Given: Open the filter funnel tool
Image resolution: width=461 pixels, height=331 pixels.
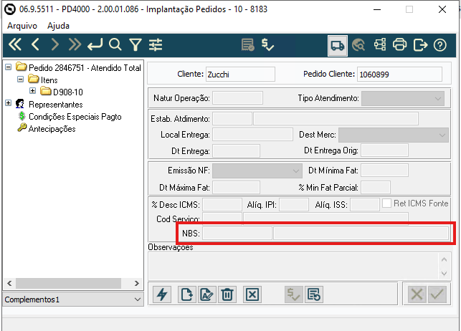Looking at the screenshot, I should (x=136, y=45).
